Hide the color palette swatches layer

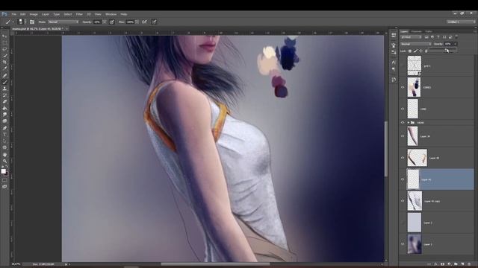point(403,87)
